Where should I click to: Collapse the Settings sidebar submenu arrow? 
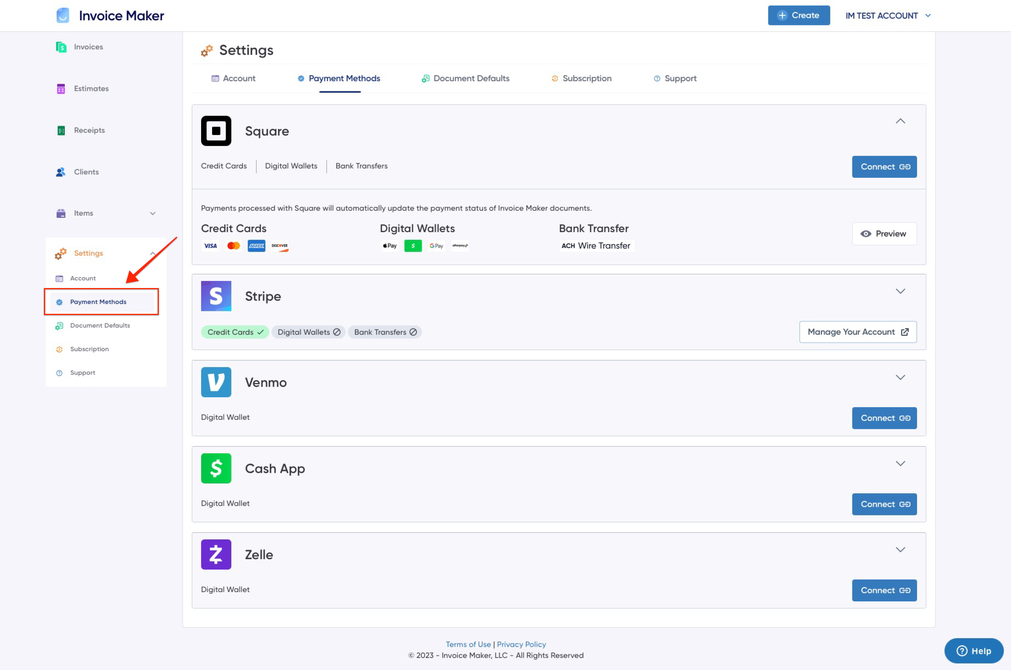(153, 254)
